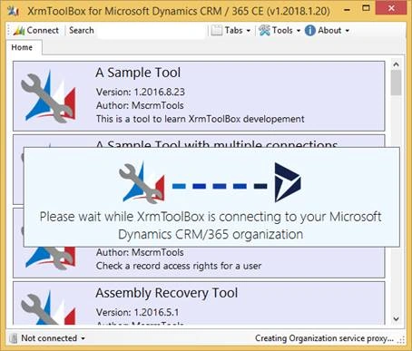
Task: Click the Assembly Recovery Tool logo icon
Action: click(48, 308)
